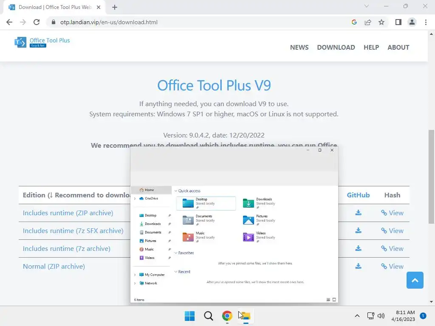435x326 pixels.
Task: View hash for 7z archive row
Action: [392, 248]
